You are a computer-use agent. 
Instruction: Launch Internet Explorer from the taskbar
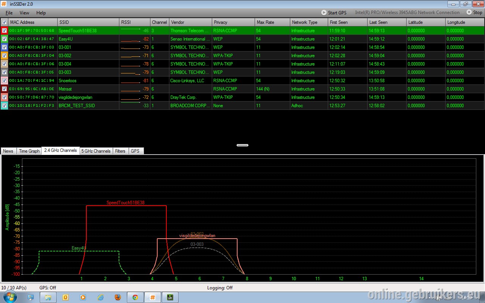(100, 297)
